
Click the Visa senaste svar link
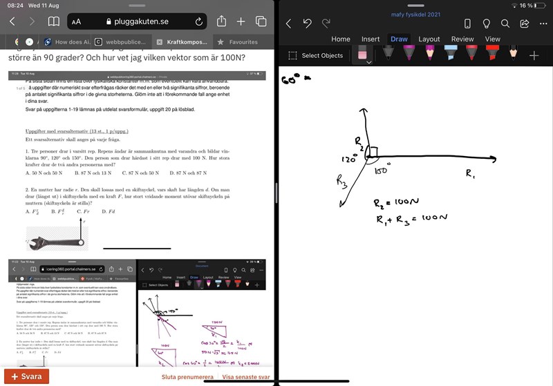tap(245, 377)
